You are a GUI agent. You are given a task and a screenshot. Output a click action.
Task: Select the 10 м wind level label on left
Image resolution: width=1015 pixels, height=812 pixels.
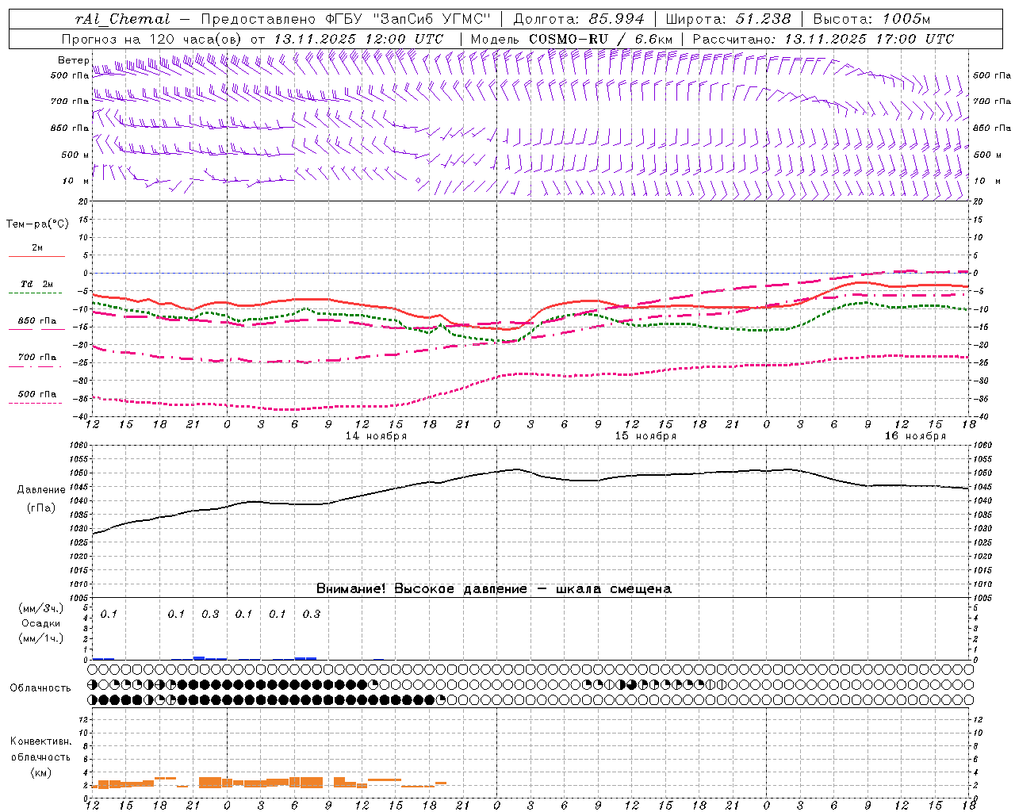(75, 181)
